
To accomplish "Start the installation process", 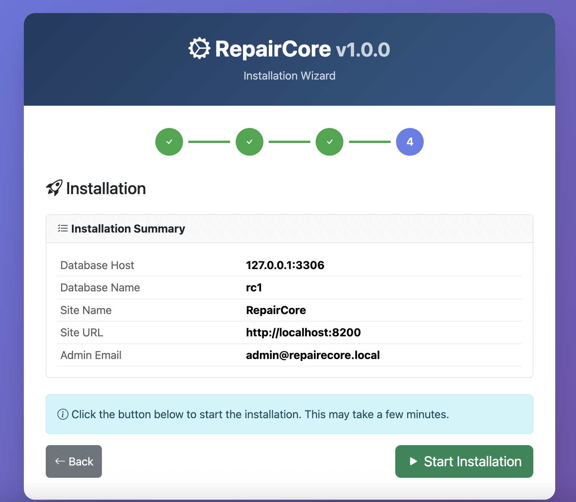I will click(x=464, y=461).
